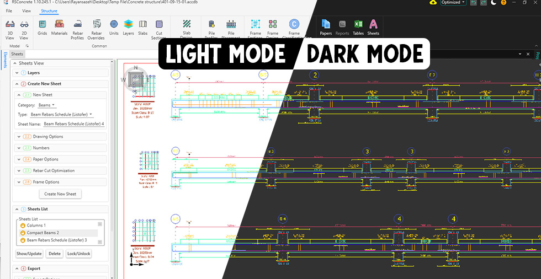Open the File menu
The width and height of the screenshot is (541, 279).
[9, 11]
